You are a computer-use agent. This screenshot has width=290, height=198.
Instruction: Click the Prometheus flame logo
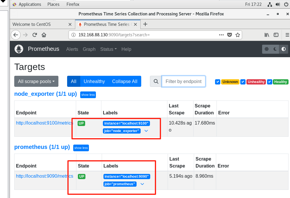coord(19,49)
